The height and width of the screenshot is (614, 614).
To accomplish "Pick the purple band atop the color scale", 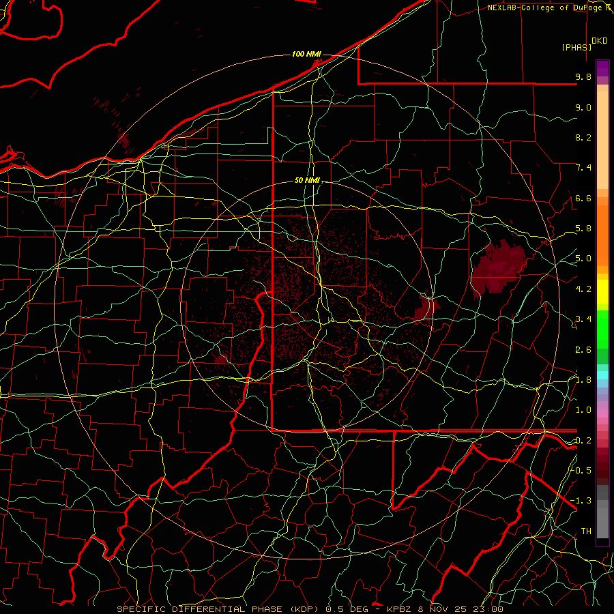I will click(602, 68).
